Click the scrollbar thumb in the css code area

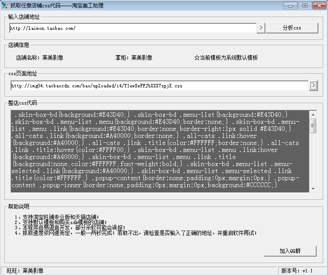[313, 126]
